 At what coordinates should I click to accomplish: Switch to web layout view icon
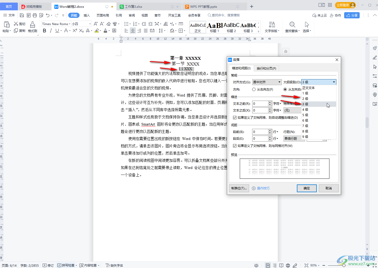(288, 265)
